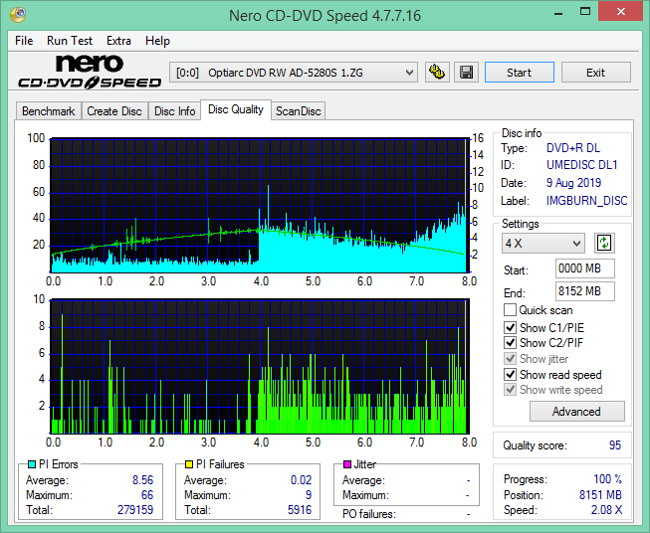
Task: Open the Advanced settings button
Action: coord(576,412)
